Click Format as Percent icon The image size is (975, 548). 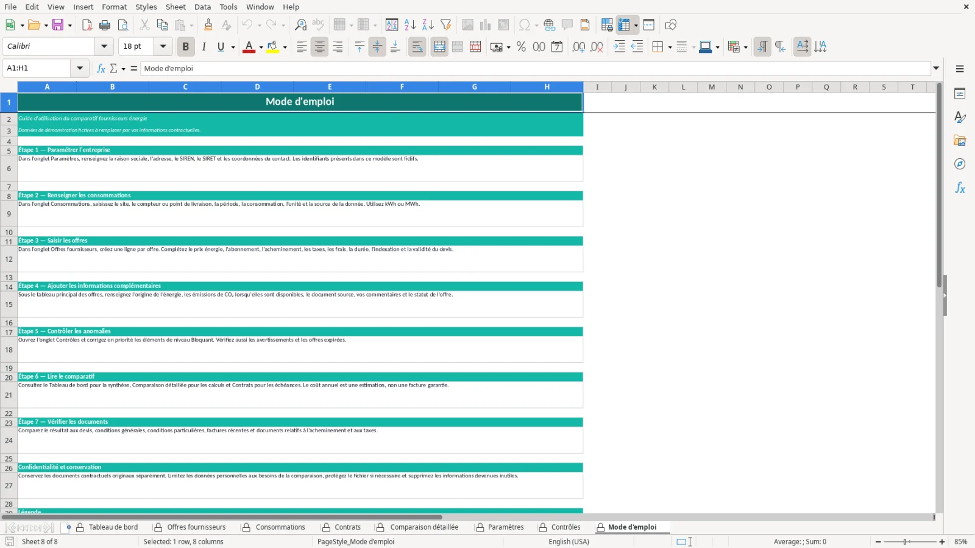click(521, 47)
